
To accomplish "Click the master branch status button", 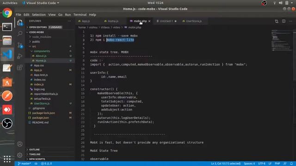I will click(25, 164).
